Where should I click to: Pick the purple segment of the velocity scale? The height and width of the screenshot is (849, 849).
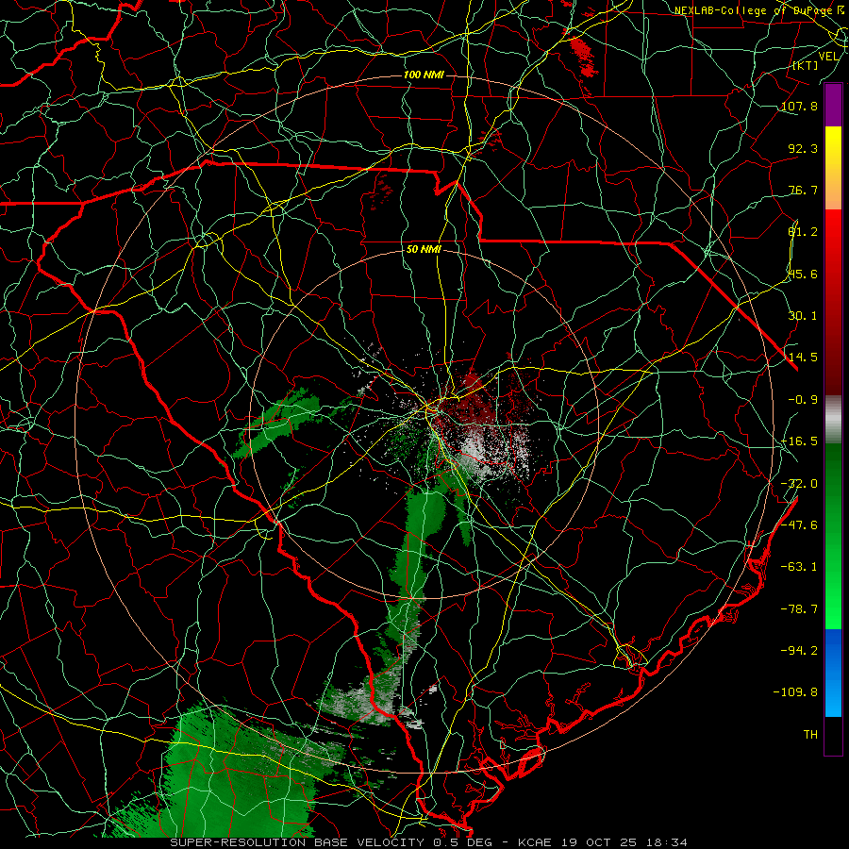833,106
